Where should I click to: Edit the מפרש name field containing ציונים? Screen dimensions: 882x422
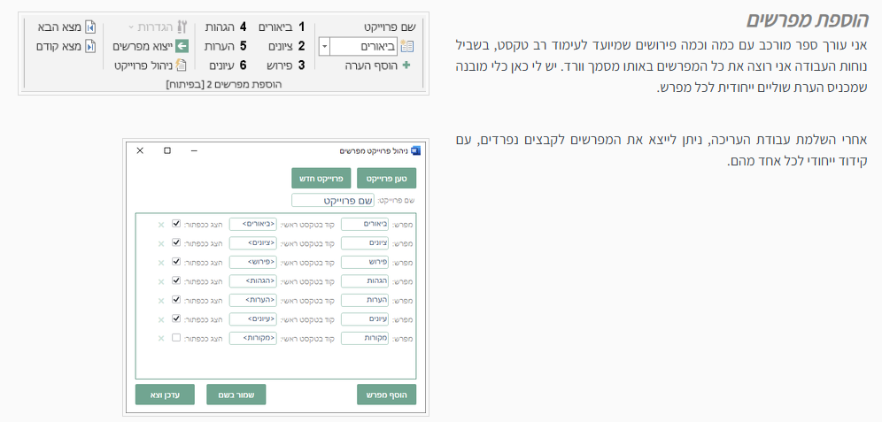pos(365,243)
